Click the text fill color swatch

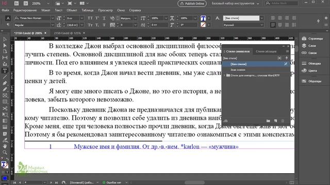[x=203, y=18]
